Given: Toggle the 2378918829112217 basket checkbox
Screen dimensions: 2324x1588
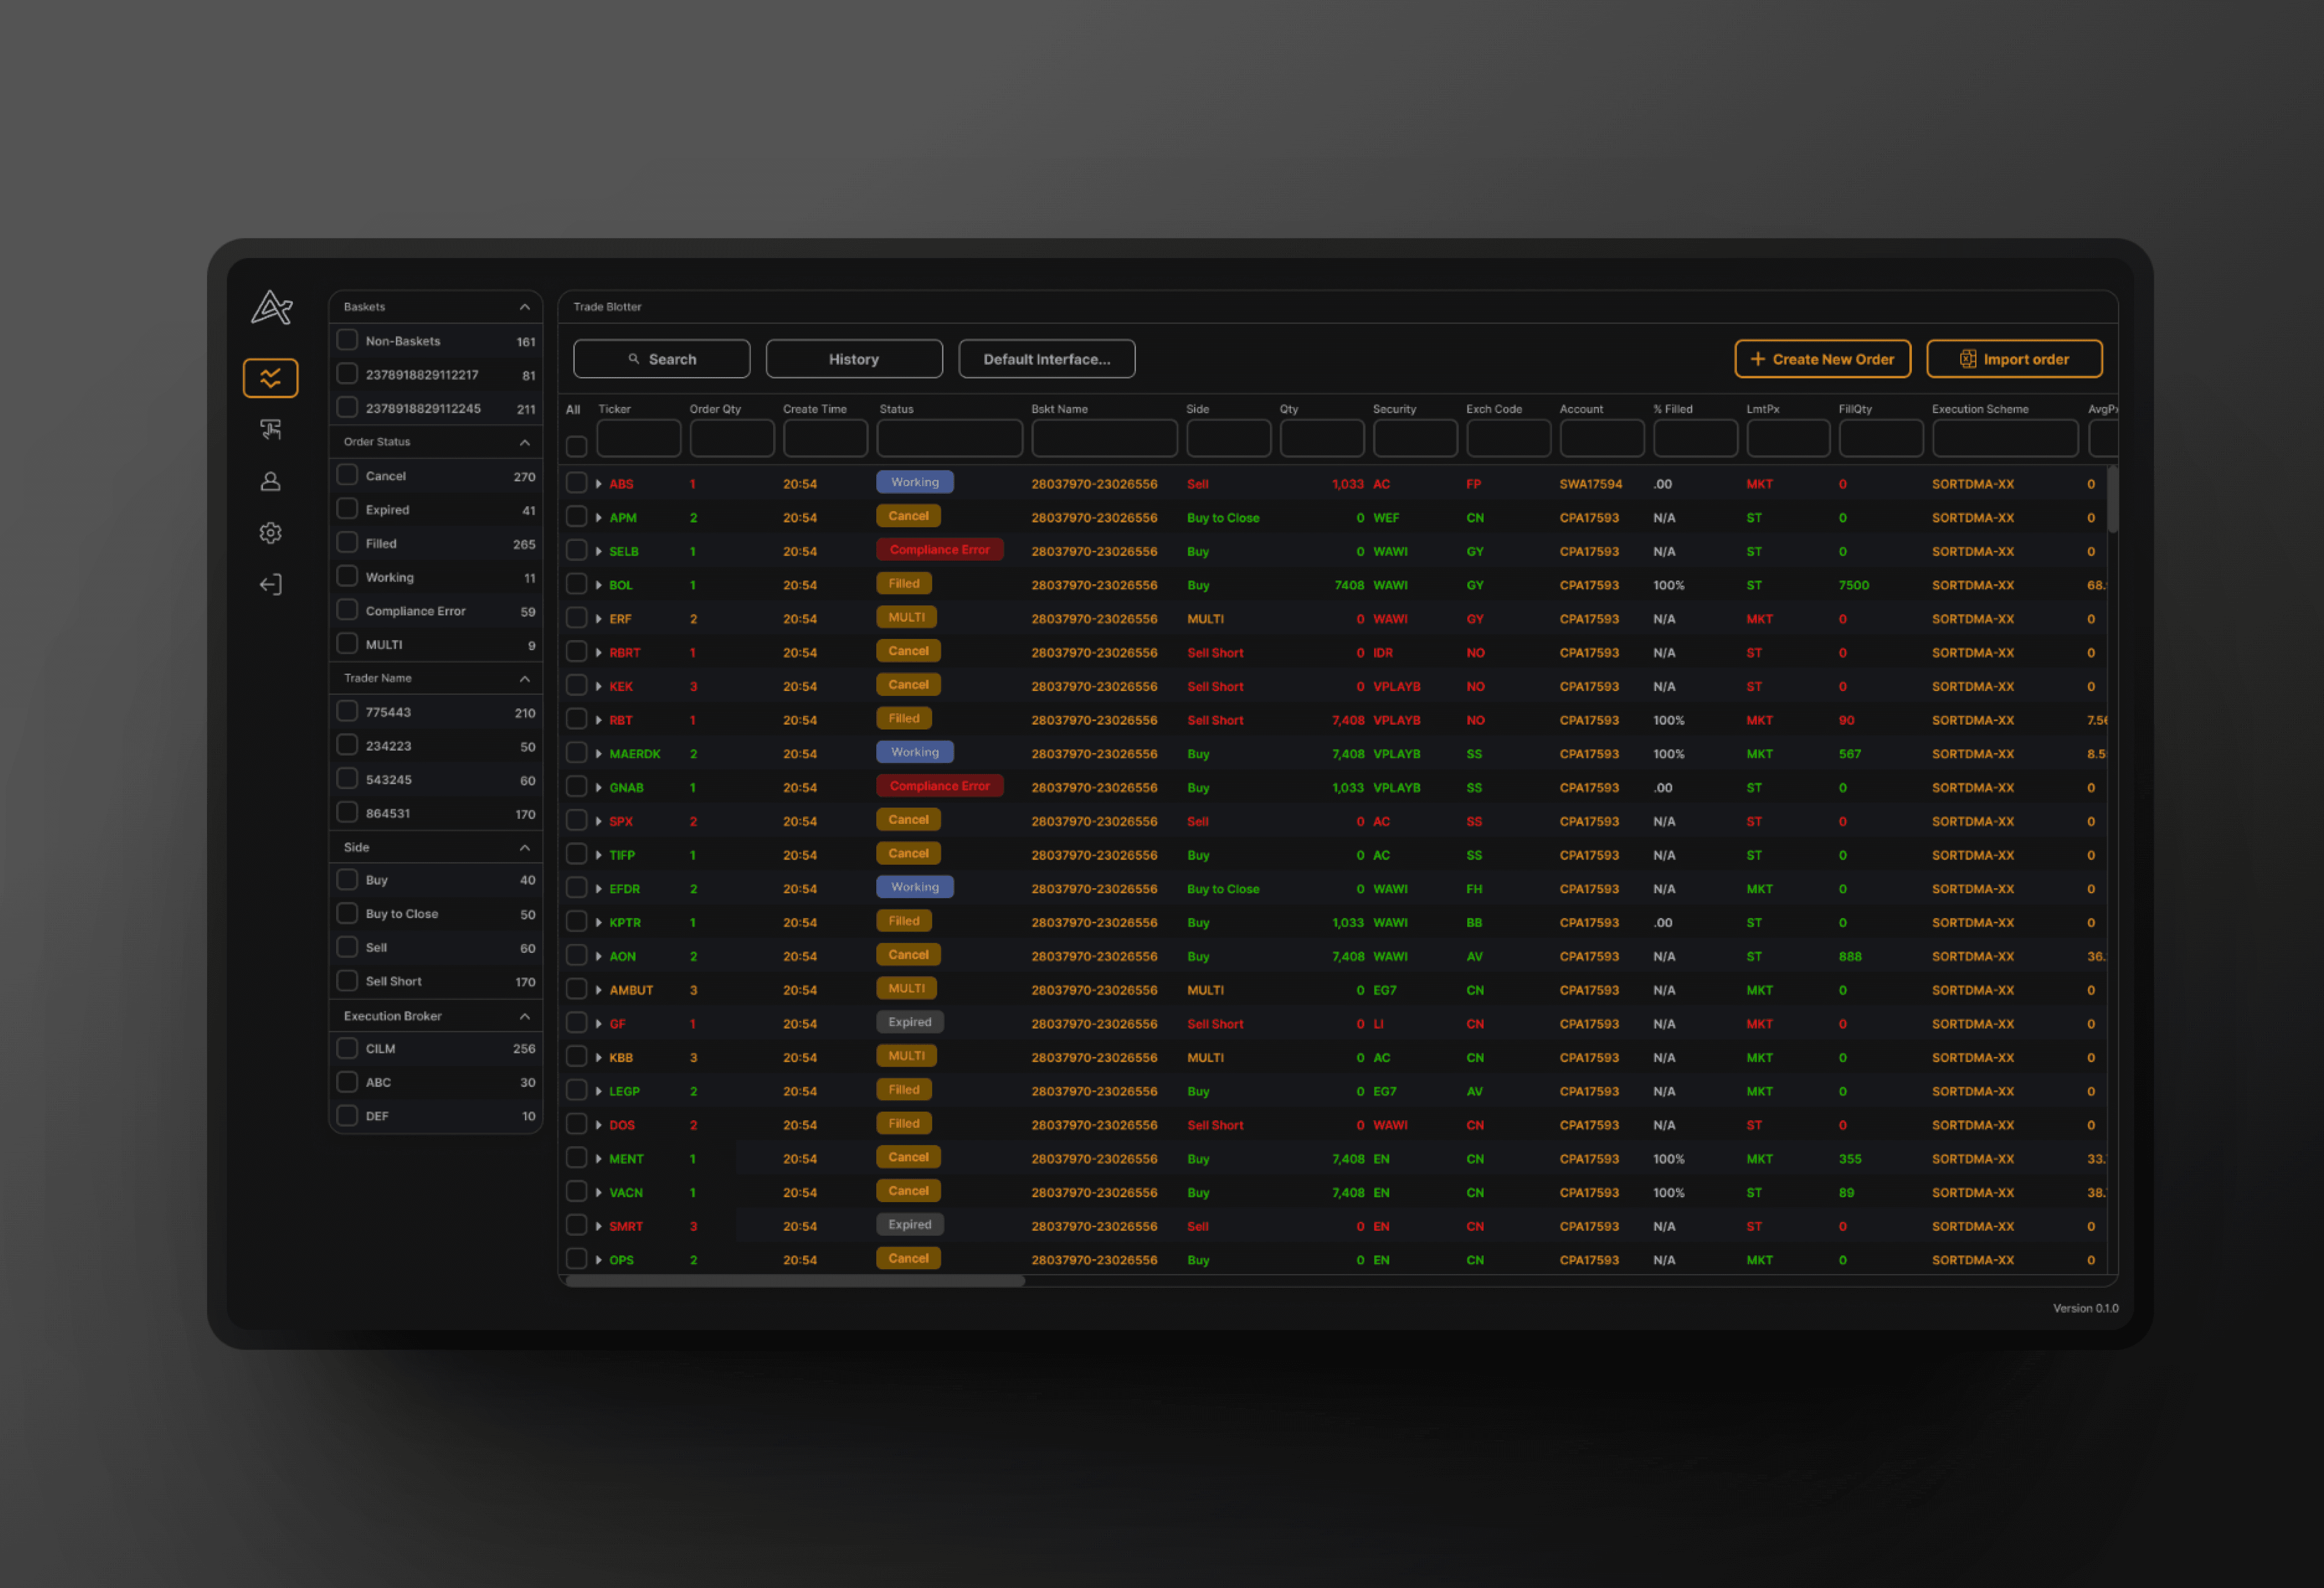Looking at the screenshot, I should (x=347, y=374).
